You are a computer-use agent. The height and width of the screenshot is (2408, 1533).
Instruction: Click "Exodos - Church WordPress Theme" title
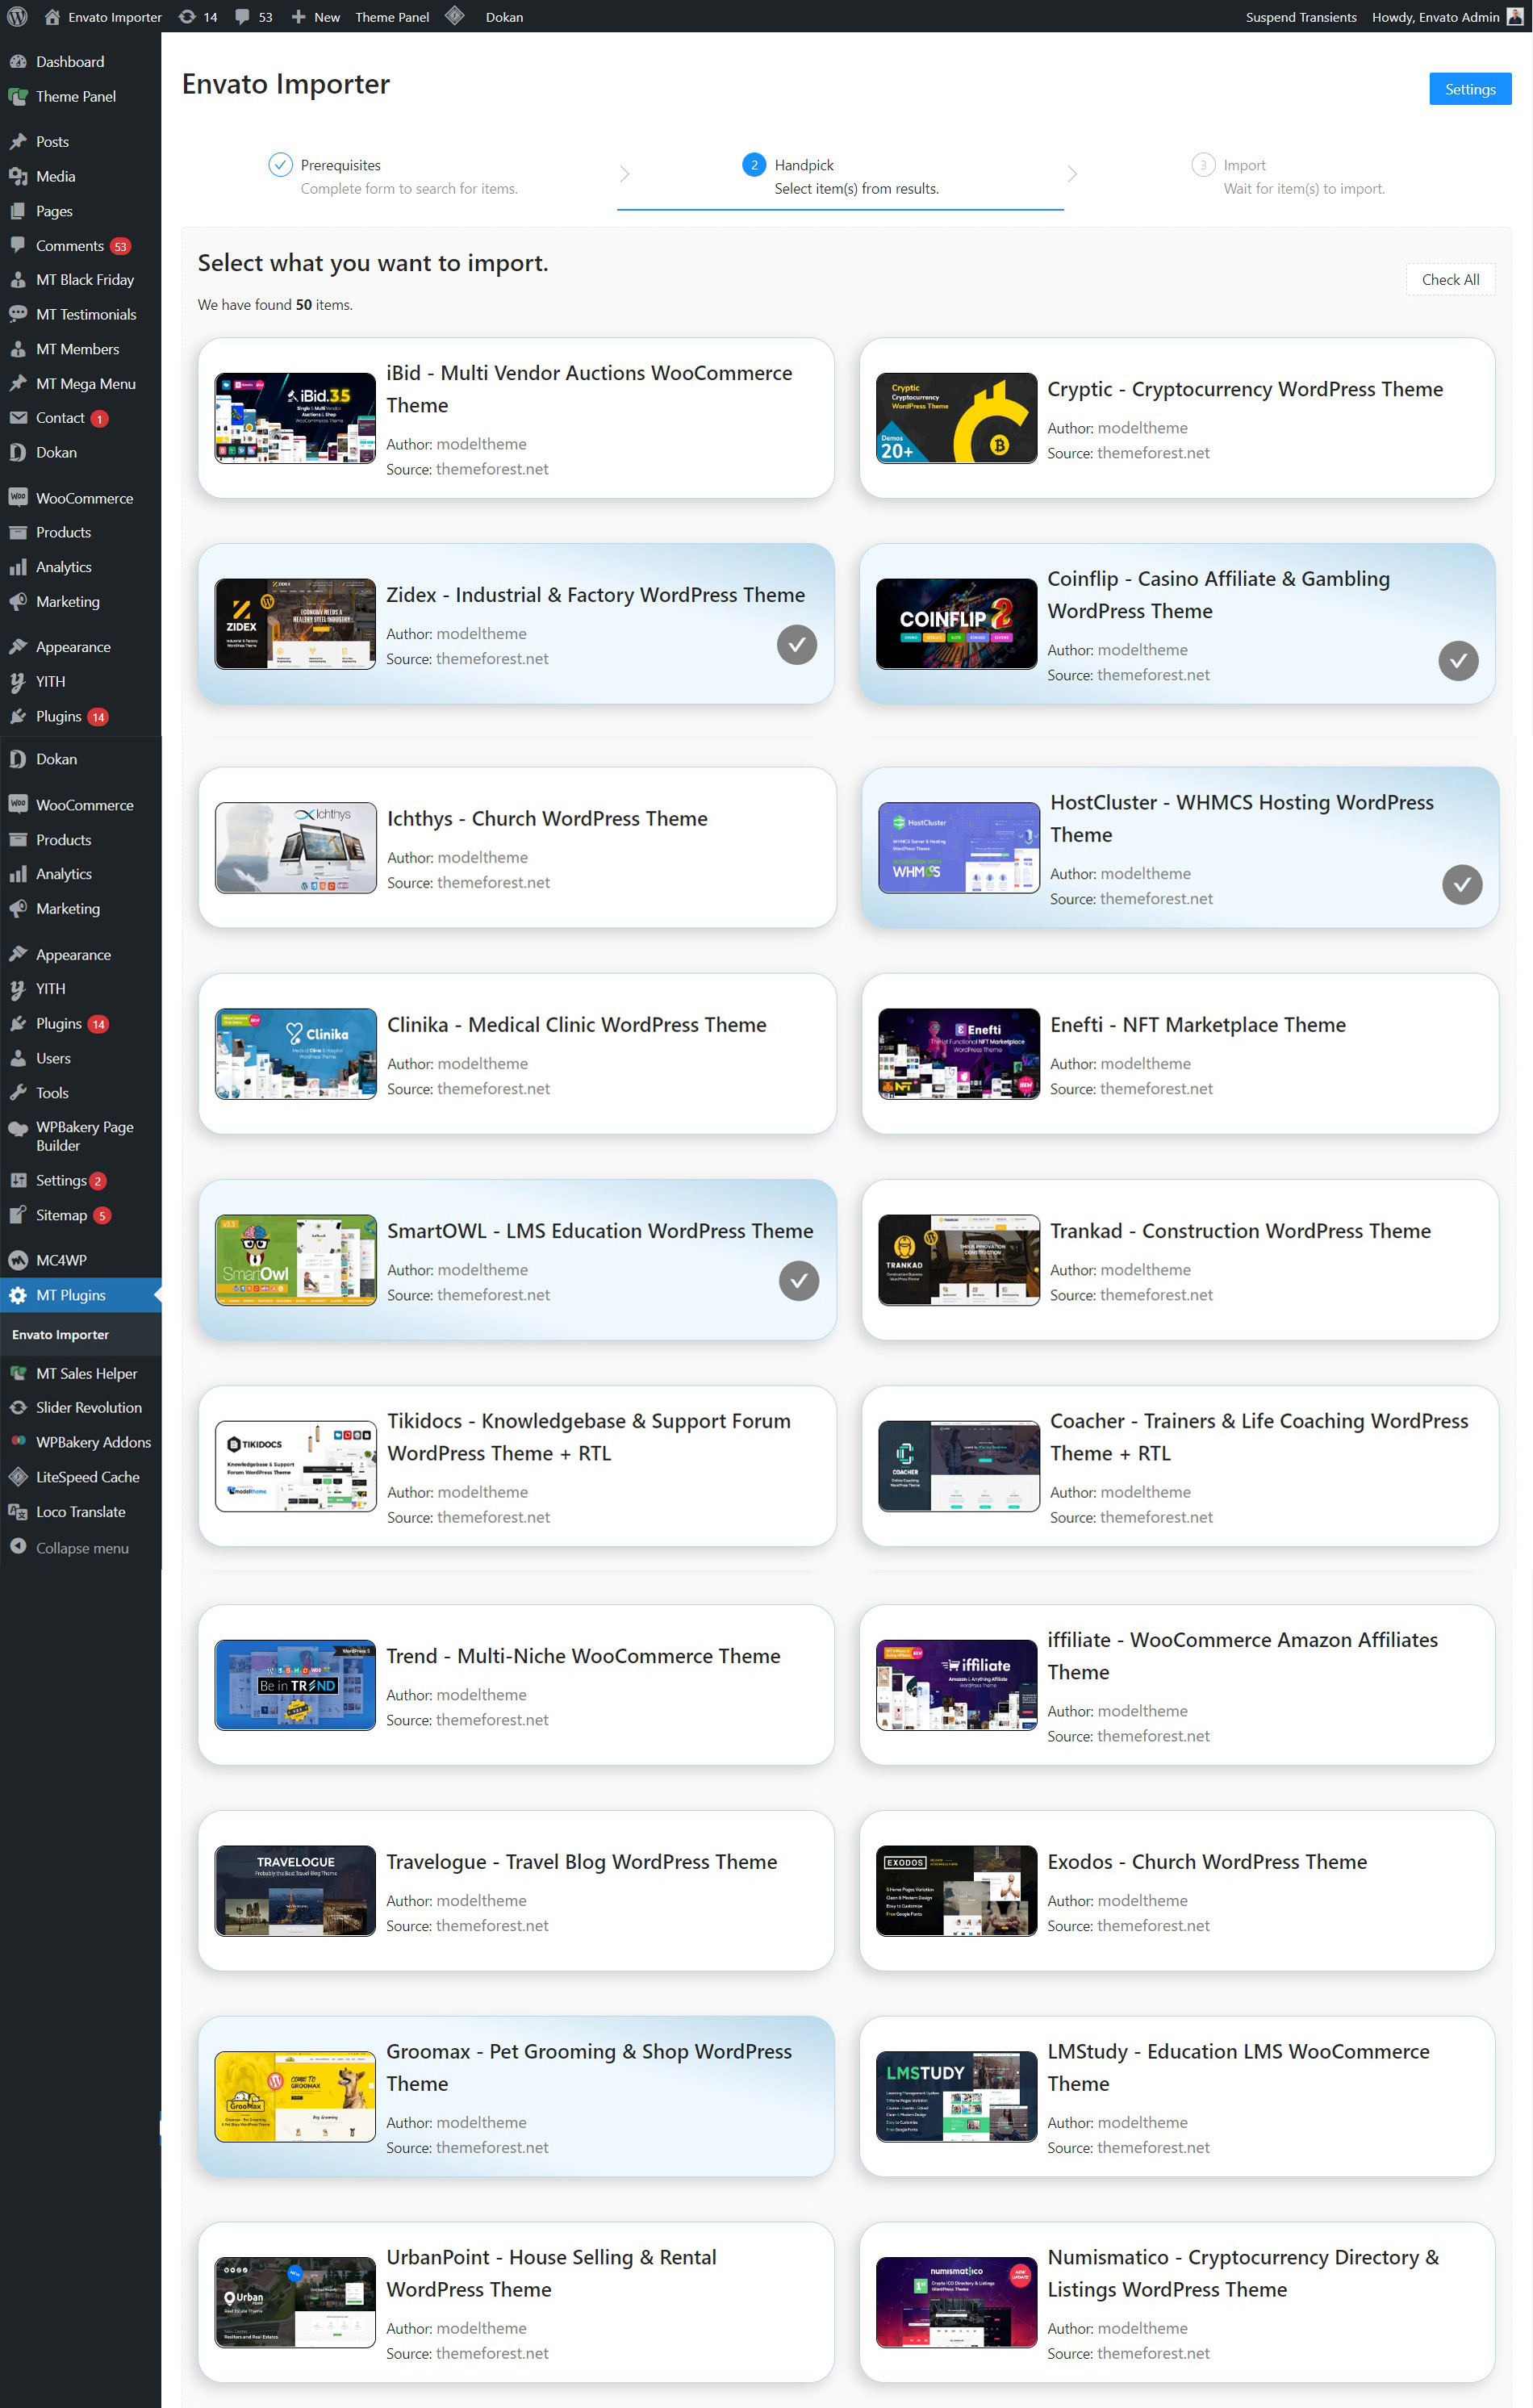[x=1207, y=1862]
